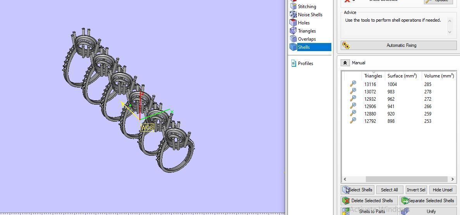Click the Holes cube icon
Viewport: 460px width, 215px height.
(293, 22)
